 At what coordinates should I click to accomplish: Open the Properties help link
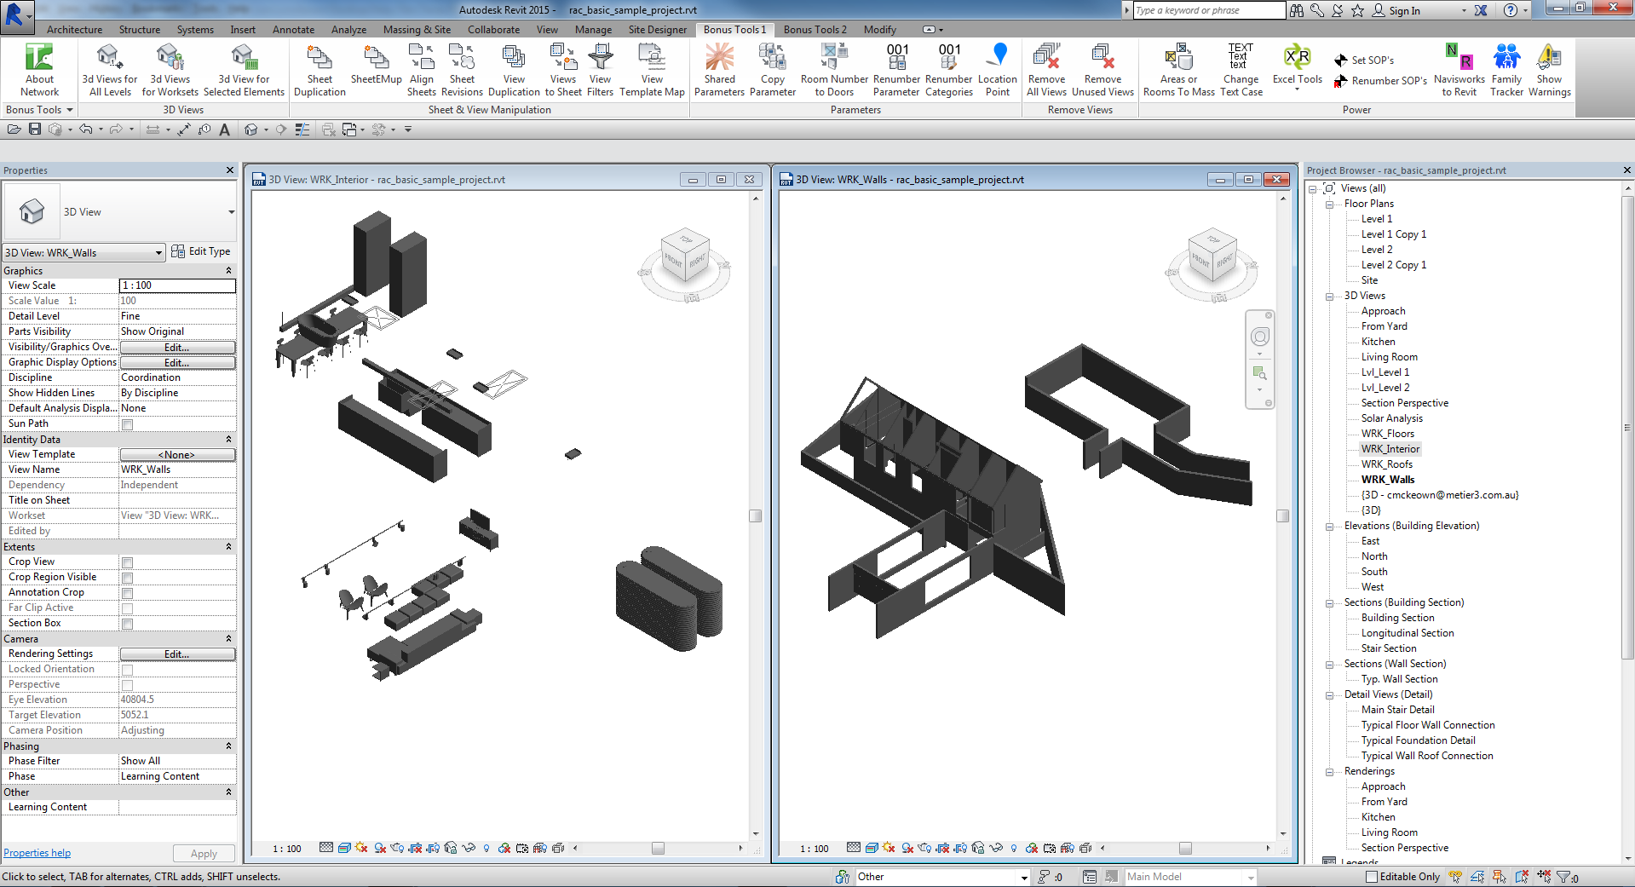pos(37,852)
